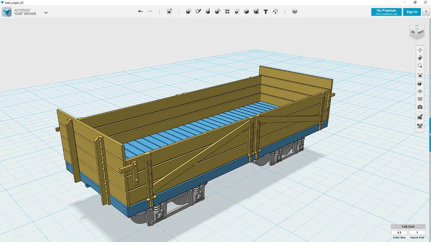Select the LEFT face of the view cube
Screen dimensions: 431x242
tap(413, 32)
